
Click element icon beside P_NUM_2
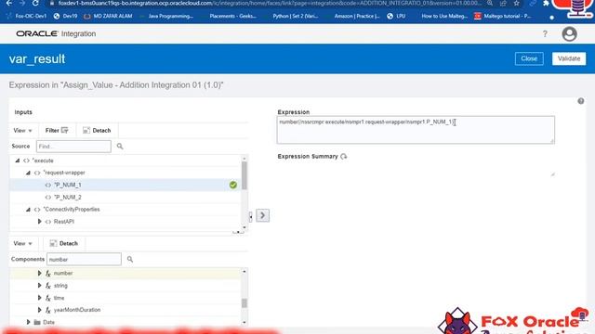point(47,198)
